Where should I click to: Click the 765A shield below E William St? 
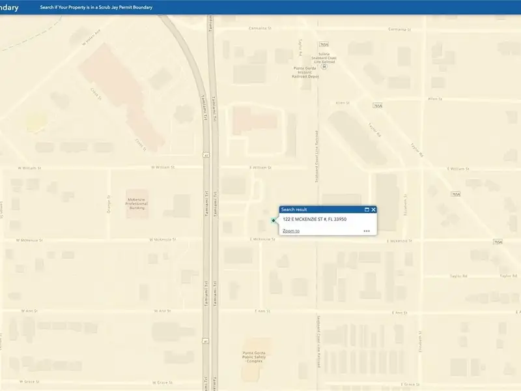coord(455,194)
